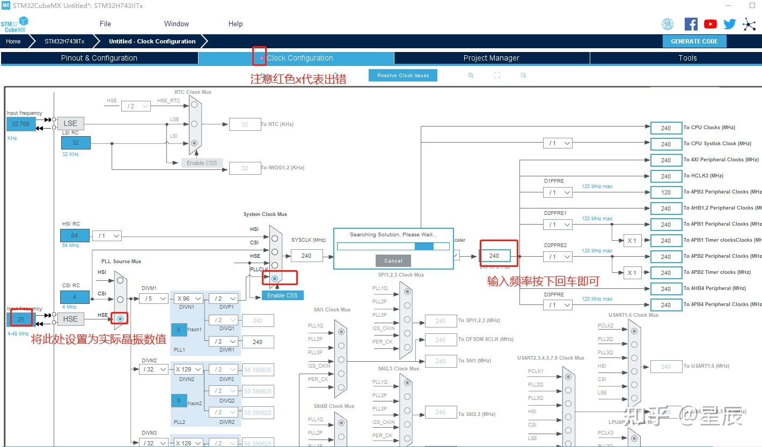Viewport: 762px width, 447px height.
Task: Edit the fracn1 value field
Action: (x=179, y=330)
